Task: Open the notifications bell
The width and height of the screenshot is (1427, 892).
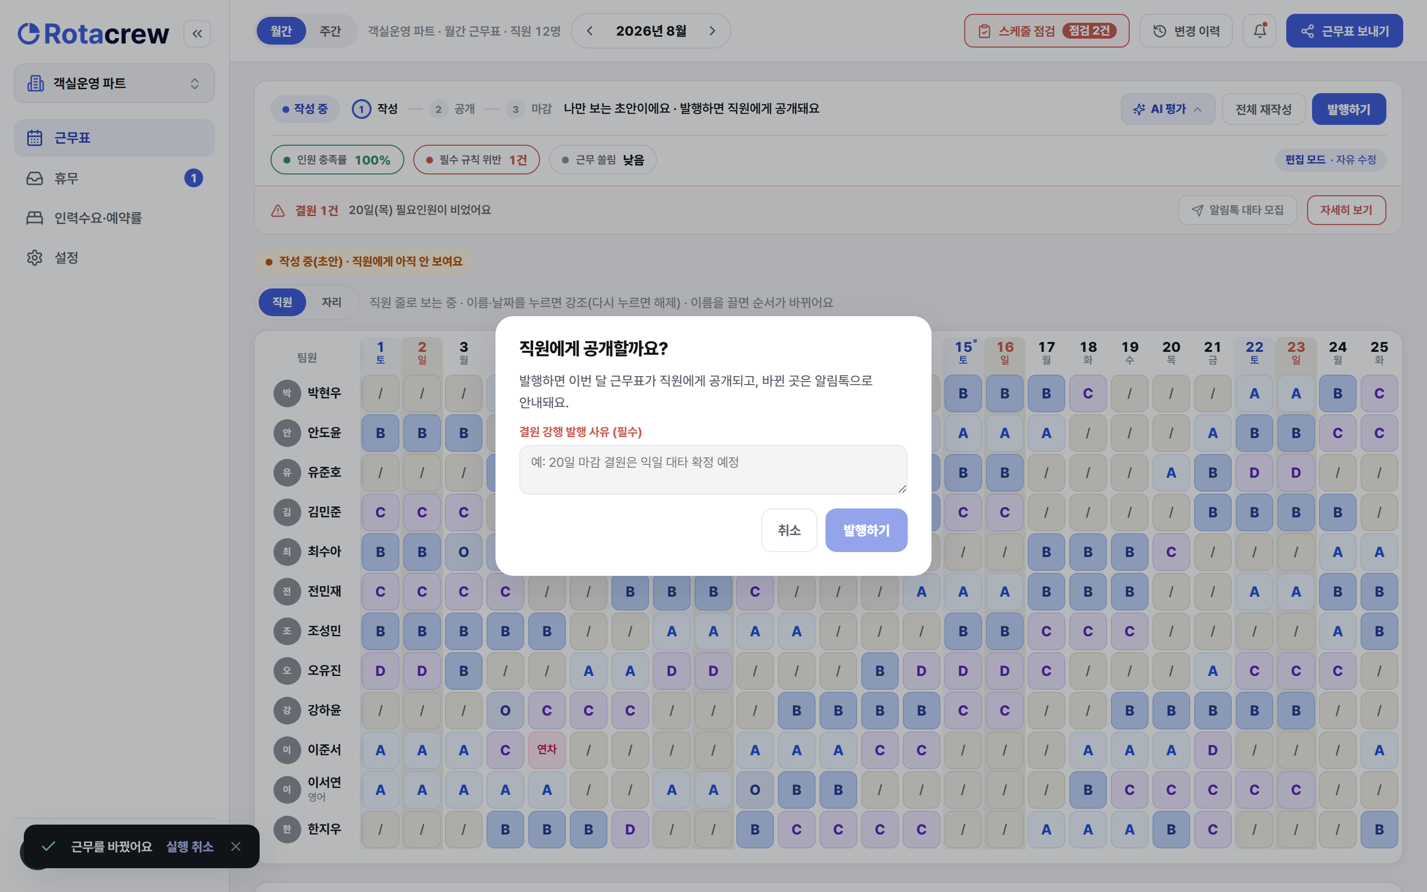Action: click(1260, 31)
